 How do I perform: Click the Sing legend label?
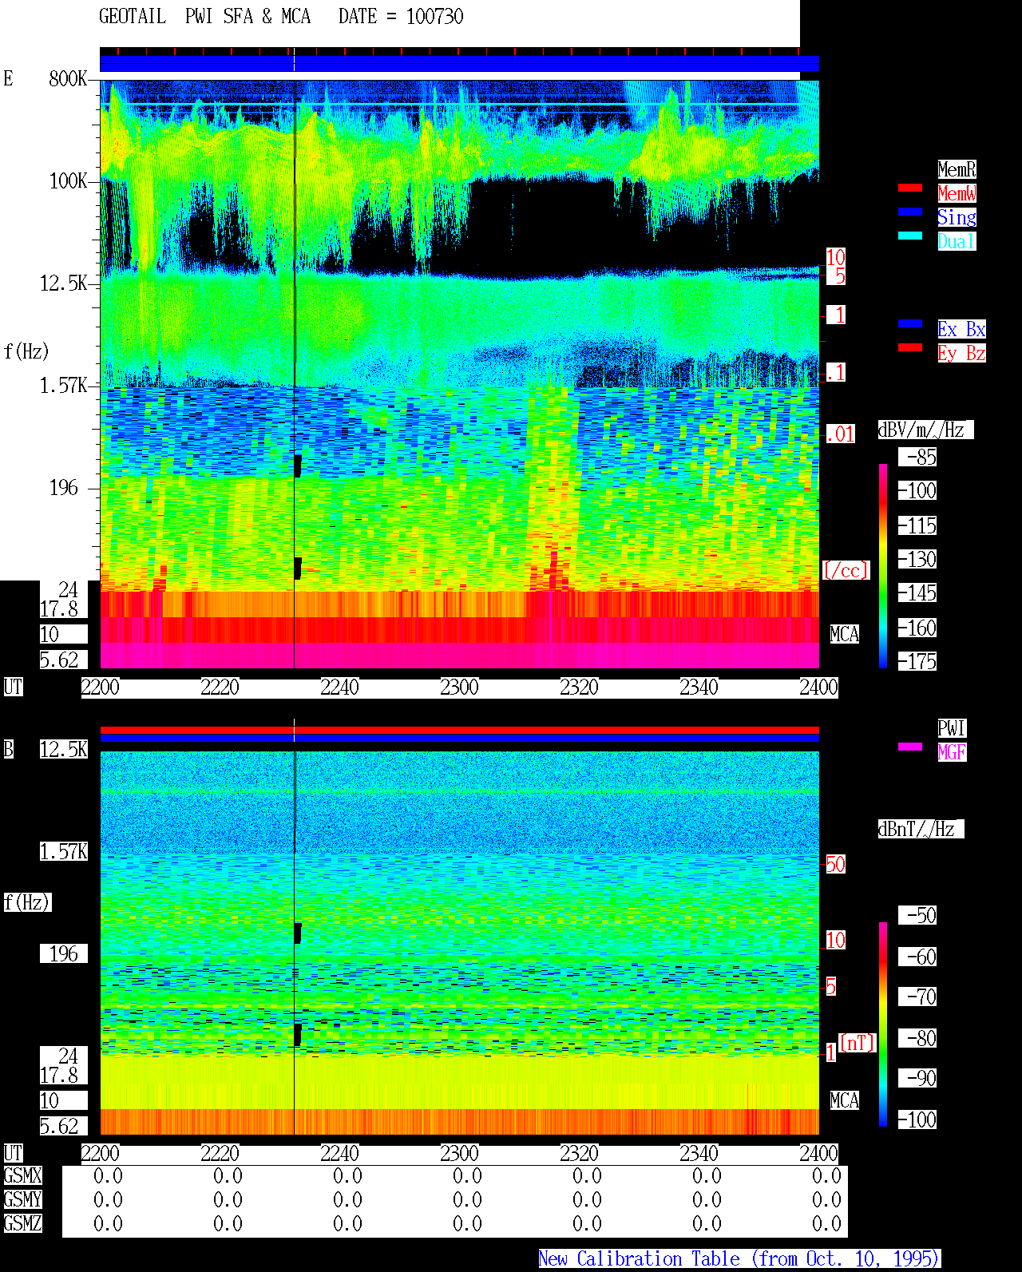click(957, 217)
